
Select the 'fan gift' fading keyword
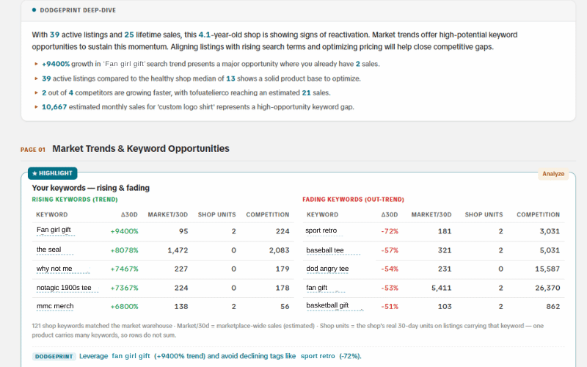point(317,288)
